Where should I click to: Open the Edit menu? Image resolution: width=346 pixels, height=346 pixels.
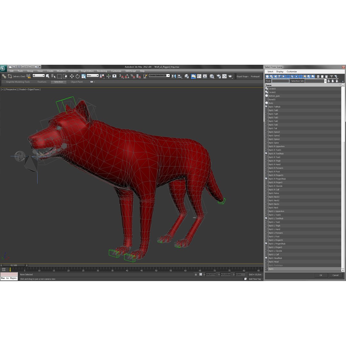tap(12, 71)
